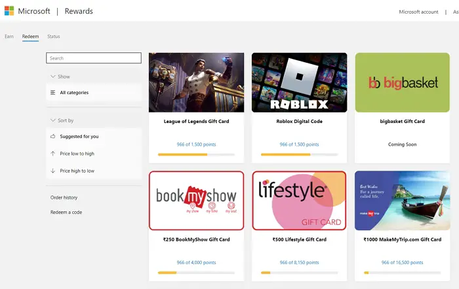The height and width of the screenshot is (289, 459).
Task: Collapse the Sort by section chevron
Action: click(52, 120)
